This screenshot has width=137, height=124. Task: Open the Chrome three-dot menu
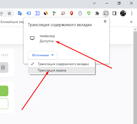pos(132,13)
